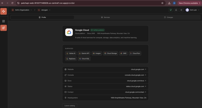Image resolution: width=202 pixels, height=108 pixels.
Task: Open the dashboard grid icon in the sidebar
Action: point(4,21)
